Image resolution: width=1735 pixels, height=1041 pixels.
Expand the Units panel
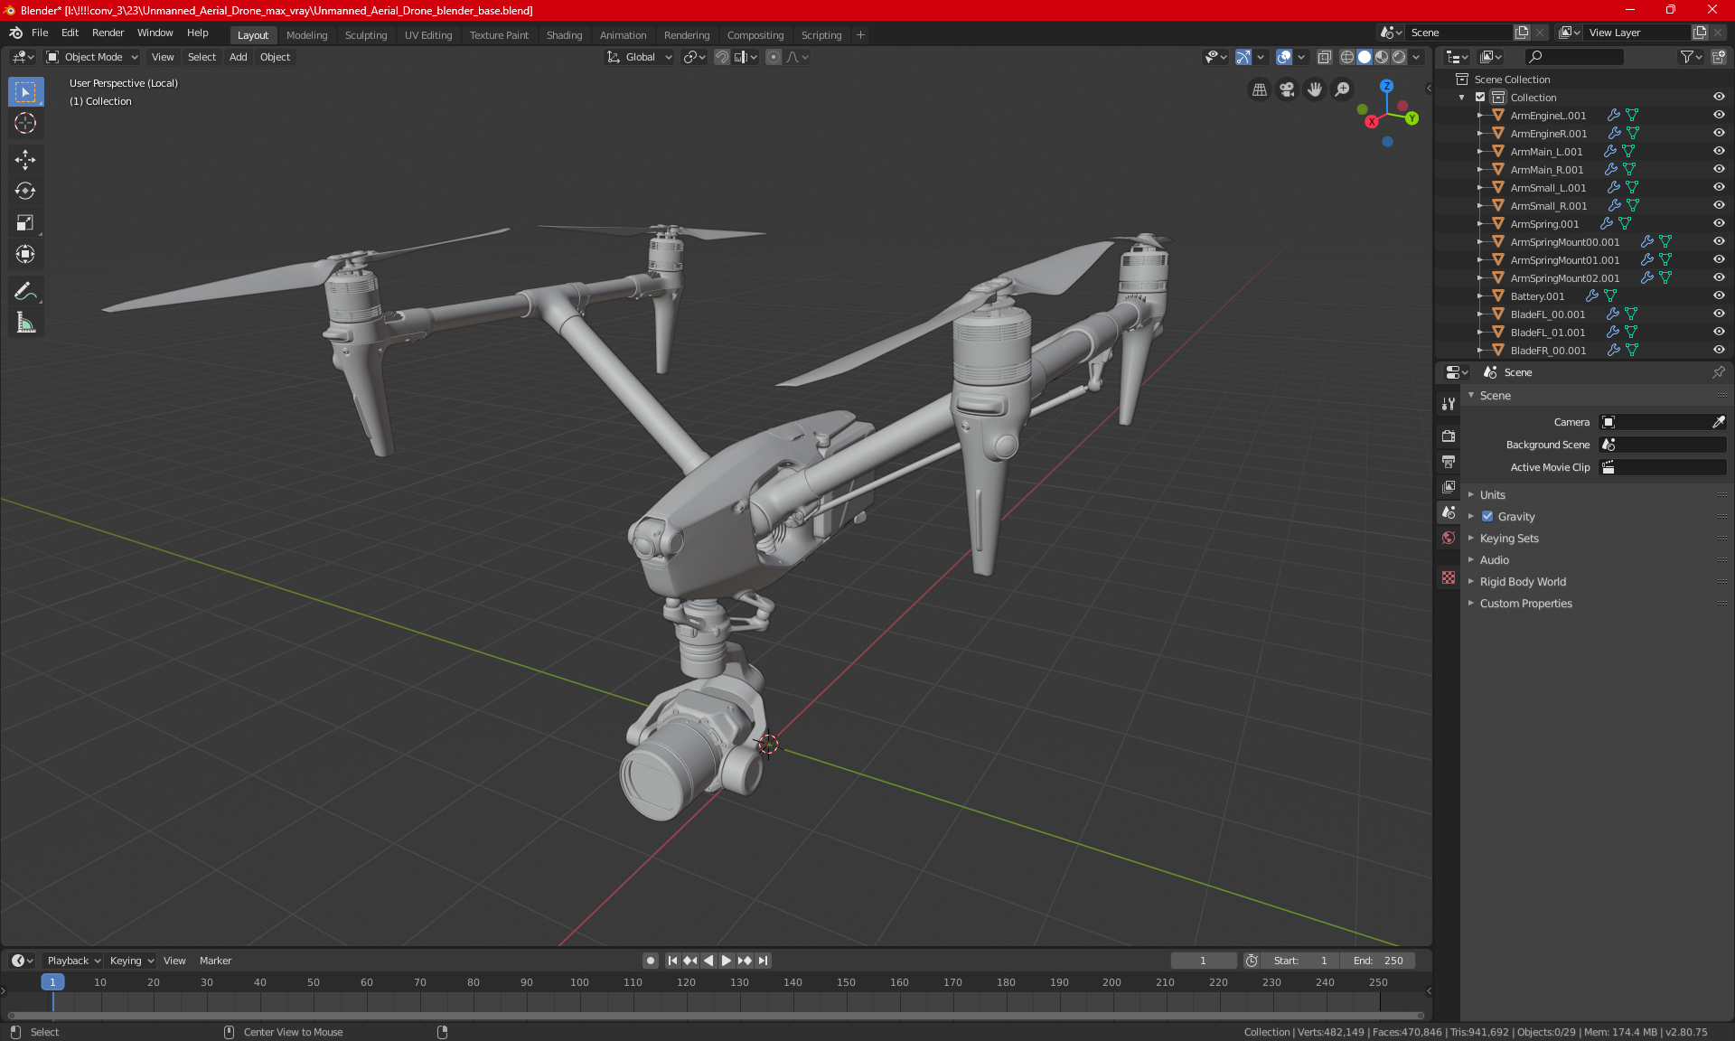tap(1492, 495)
